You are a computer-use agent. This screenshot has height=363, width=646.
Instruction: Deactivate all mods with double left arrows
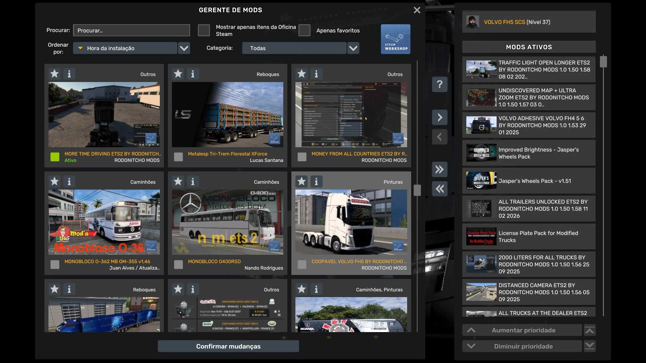439,189
